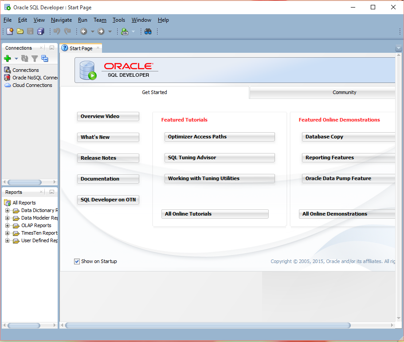Expand OLAP Reports folder
The height and width of the screenshot is (342, 404).
[x=7, y=225]
